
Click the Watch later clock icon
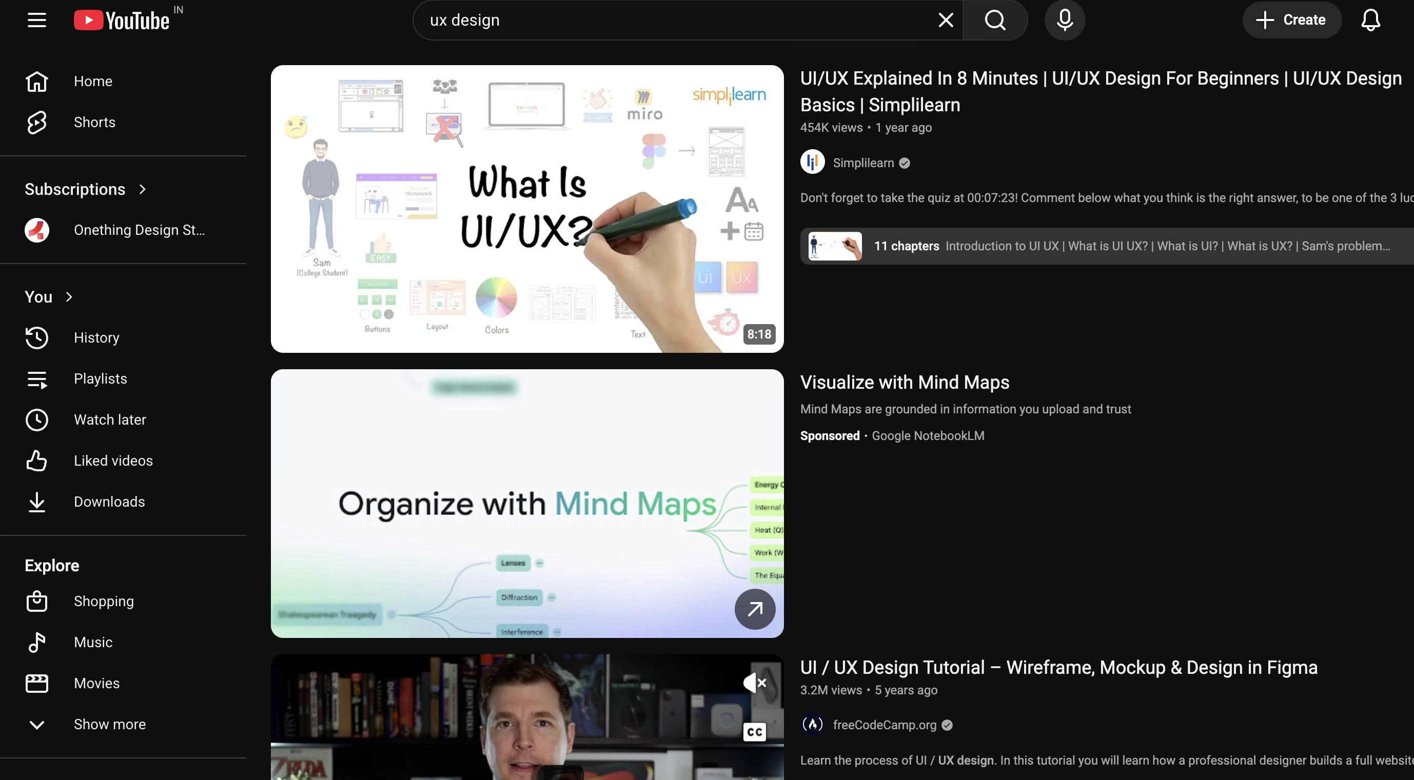37,420
